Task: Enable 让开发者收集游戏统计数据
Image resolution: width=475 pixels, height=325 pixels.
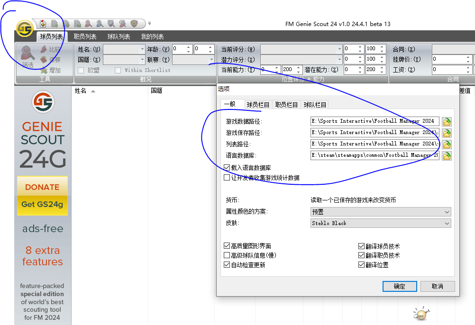Action: [x=227, y=177]
